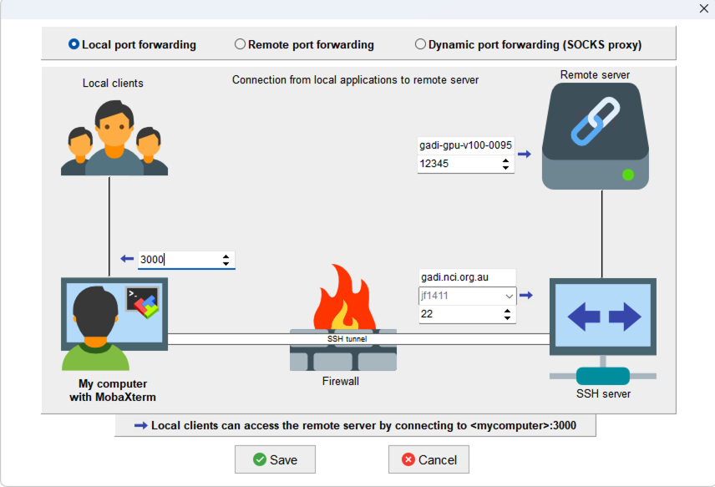Click the gadi-gpu-v100-0095 remote host field
715x487 pixels.
pos(465,145)
